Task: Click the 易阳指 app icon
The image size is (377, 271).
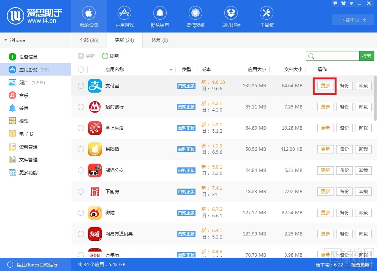Action: pos(95,149)
